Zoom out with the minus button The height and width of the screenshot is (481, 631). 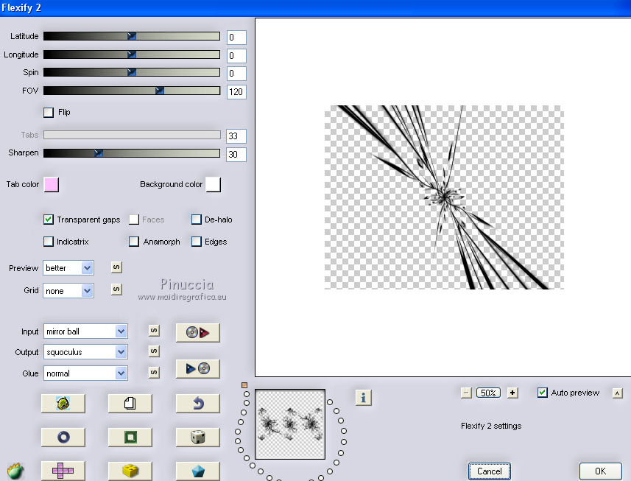pyautogui.click(x=466, y=393)
